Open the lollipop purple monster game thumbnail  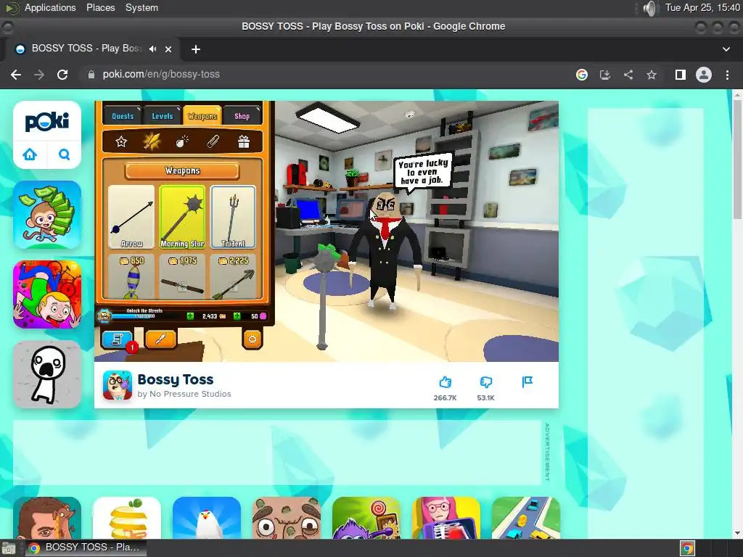pos(366,518)
